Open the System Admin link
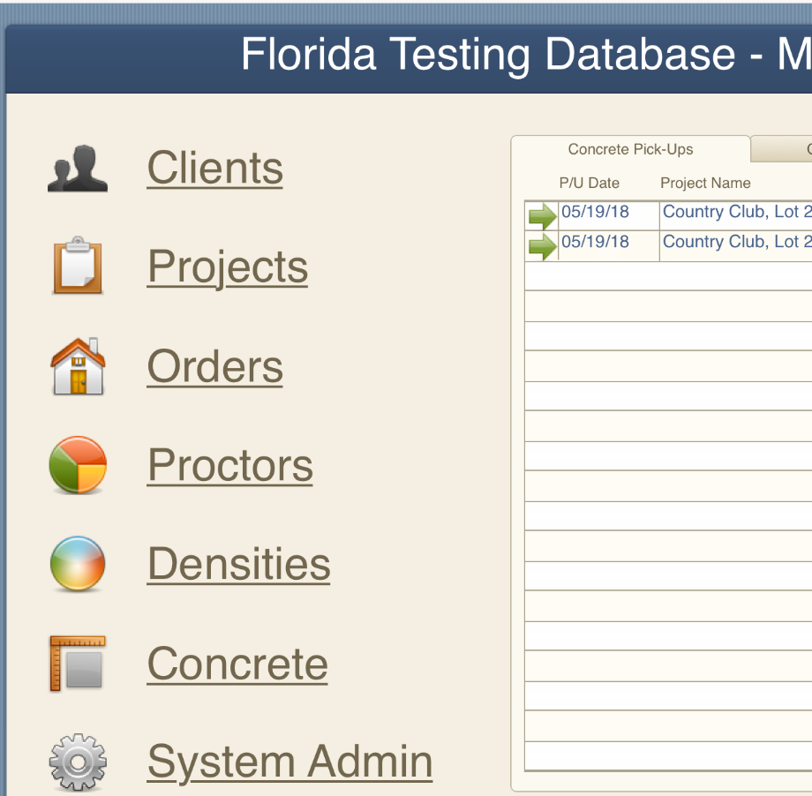 [x=289, y=762]
